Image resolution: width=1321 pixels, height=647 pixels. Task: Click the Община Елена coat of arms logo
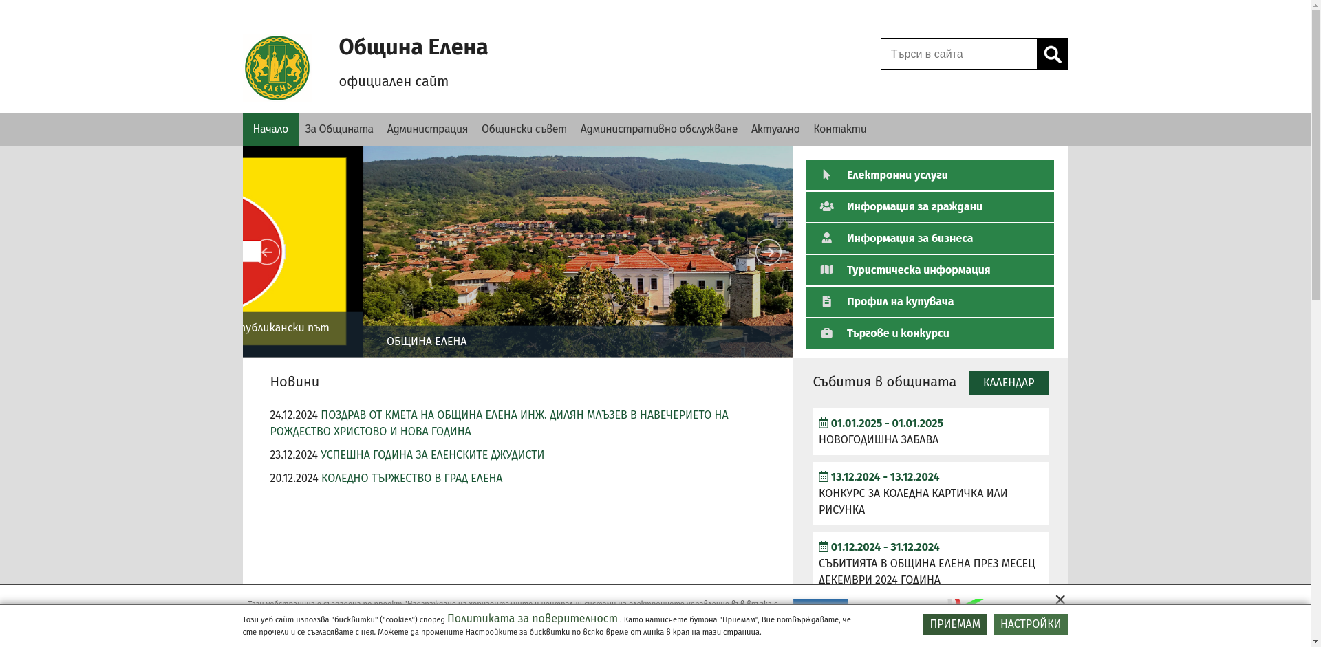277,68
